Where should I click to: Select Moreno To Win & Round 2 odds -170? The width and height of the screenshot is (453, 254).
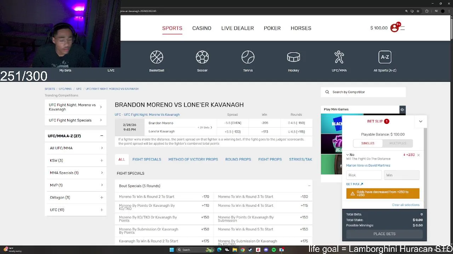point(205,197)
